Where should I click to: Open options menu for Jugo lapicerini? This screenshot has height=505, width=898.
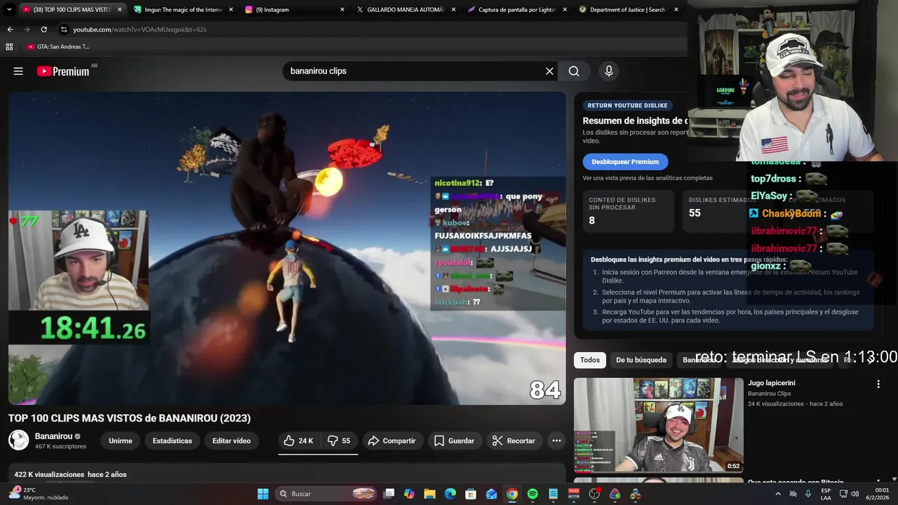coord(878,384)
